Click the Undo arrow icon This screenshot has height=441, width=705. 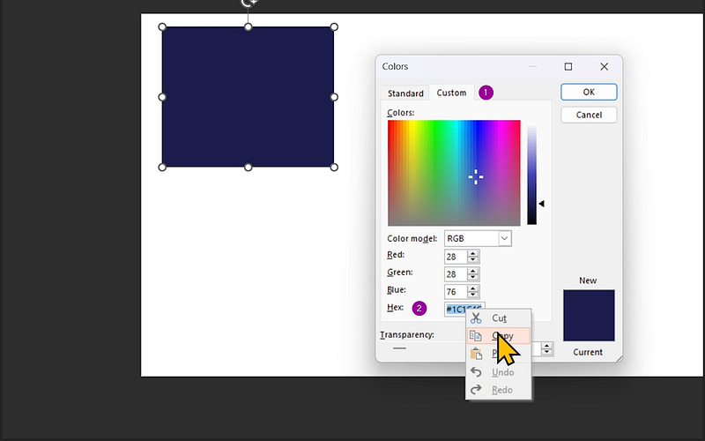(476, 372)
